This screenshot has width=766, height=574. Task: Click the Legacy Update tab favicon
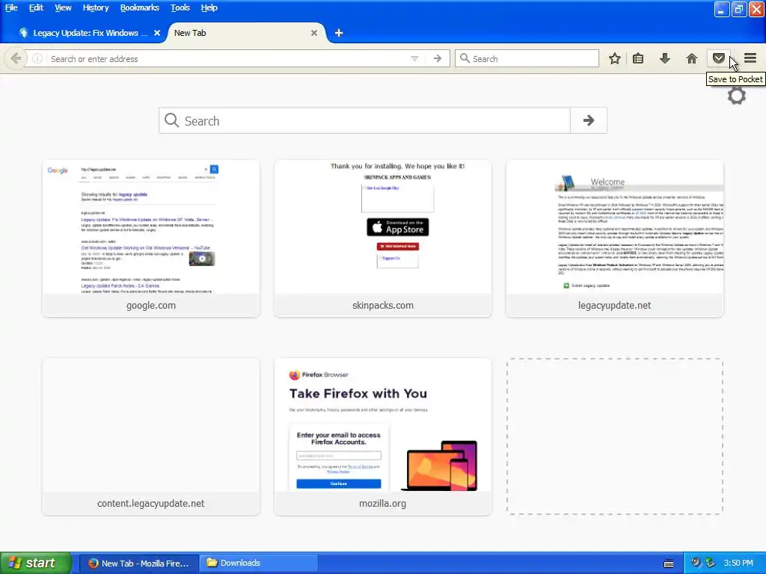[23, 33]
